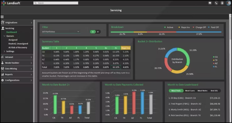Expand the Reports menu chevron
The image size is (232, 123).
click(x=31, y=74)
